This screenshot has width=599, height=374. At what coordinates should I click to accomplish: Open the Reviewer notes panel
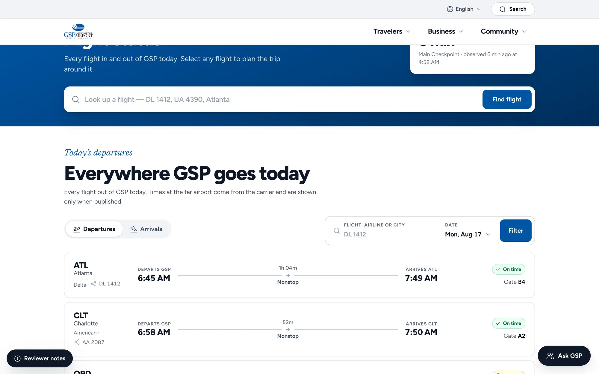[40, 358]
